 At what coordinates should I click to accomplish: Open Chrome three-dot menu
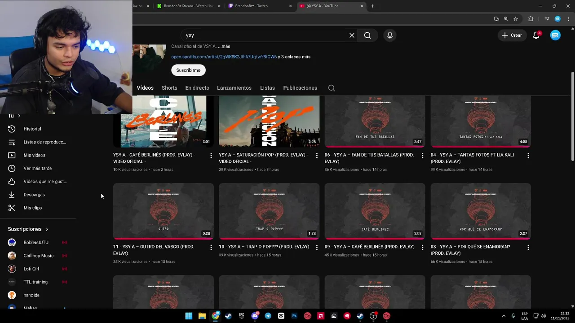[567, 19]
